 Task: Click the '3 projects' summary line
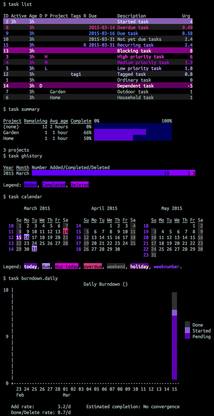16,150
